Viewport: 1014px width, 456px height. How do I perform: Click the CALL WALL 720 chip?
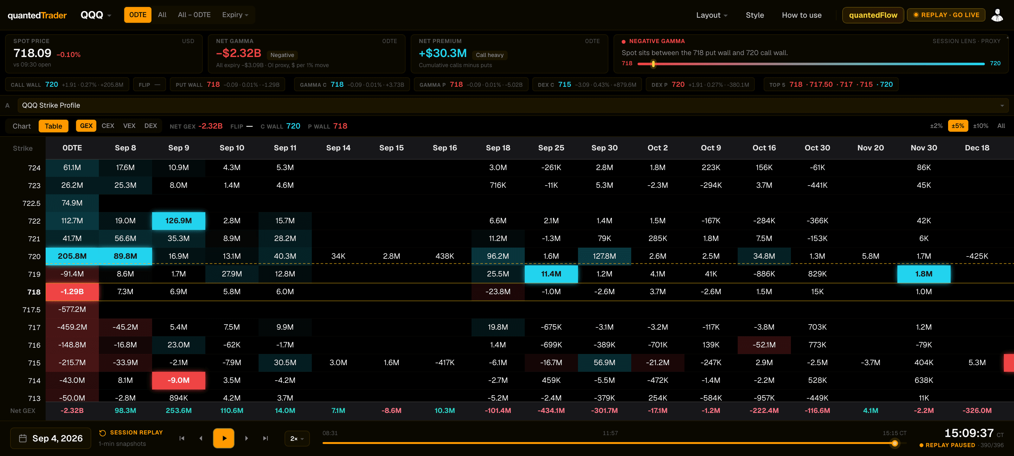coord(67,85)
